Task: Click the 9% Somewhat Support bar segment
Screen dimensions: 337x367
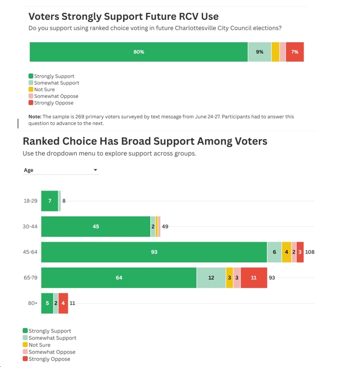Action: tap(259, 52)
